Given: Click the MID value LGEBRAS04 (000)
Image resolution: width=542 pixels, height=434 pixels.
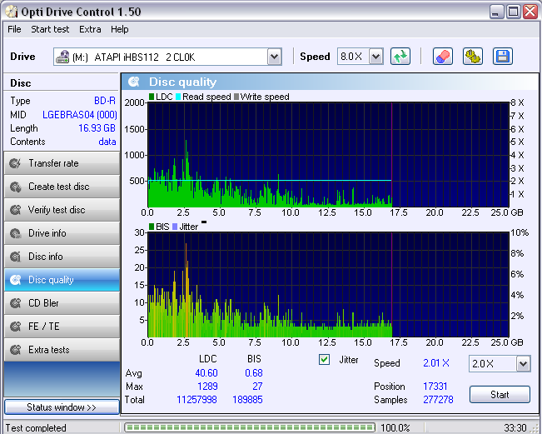Looking at the screenshot, I should (80, 115).
